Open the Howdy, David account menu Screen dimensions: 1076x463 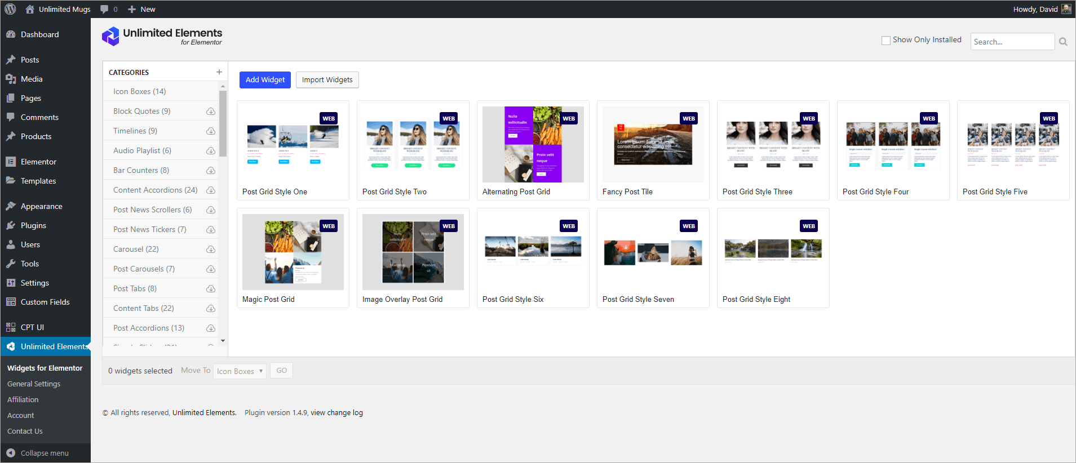1042,9
